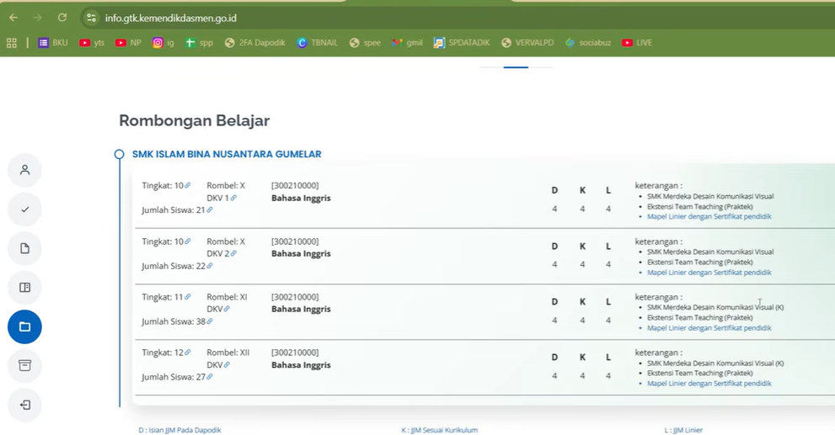The height and width of the screenshot is (435, 835).
Task: Open the document sidebar icon
Action: 24,248
